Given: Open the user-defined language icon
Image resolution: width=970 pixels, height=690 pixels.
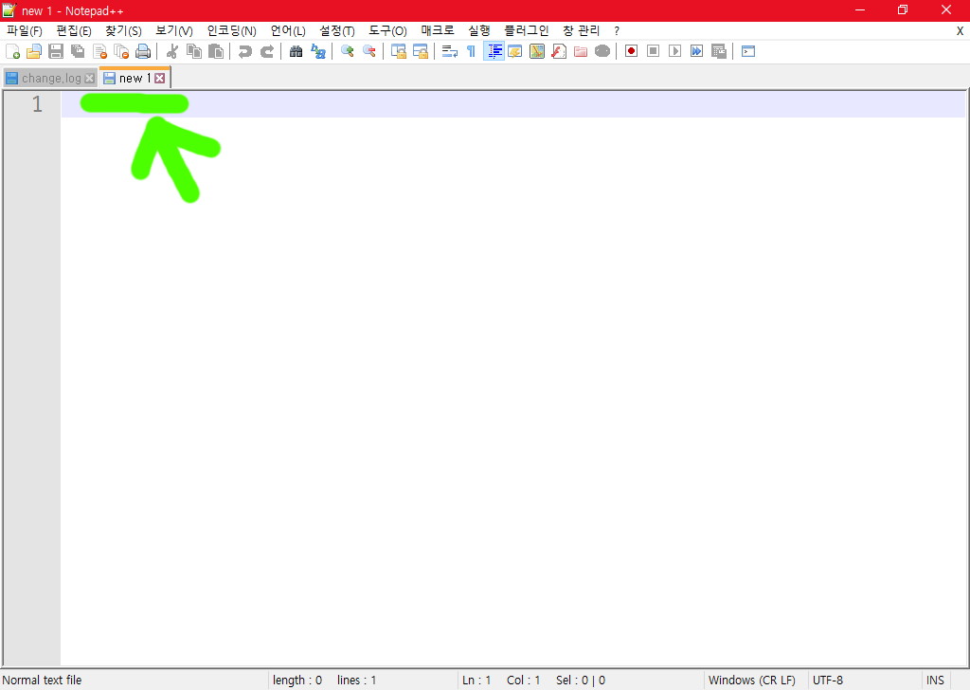Looking at the screenshot, I should click(514, 51).
